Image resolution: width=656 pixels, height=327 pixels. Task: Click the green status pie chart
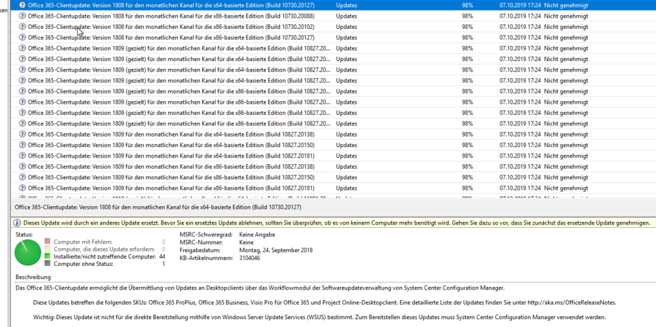[29, 253]
